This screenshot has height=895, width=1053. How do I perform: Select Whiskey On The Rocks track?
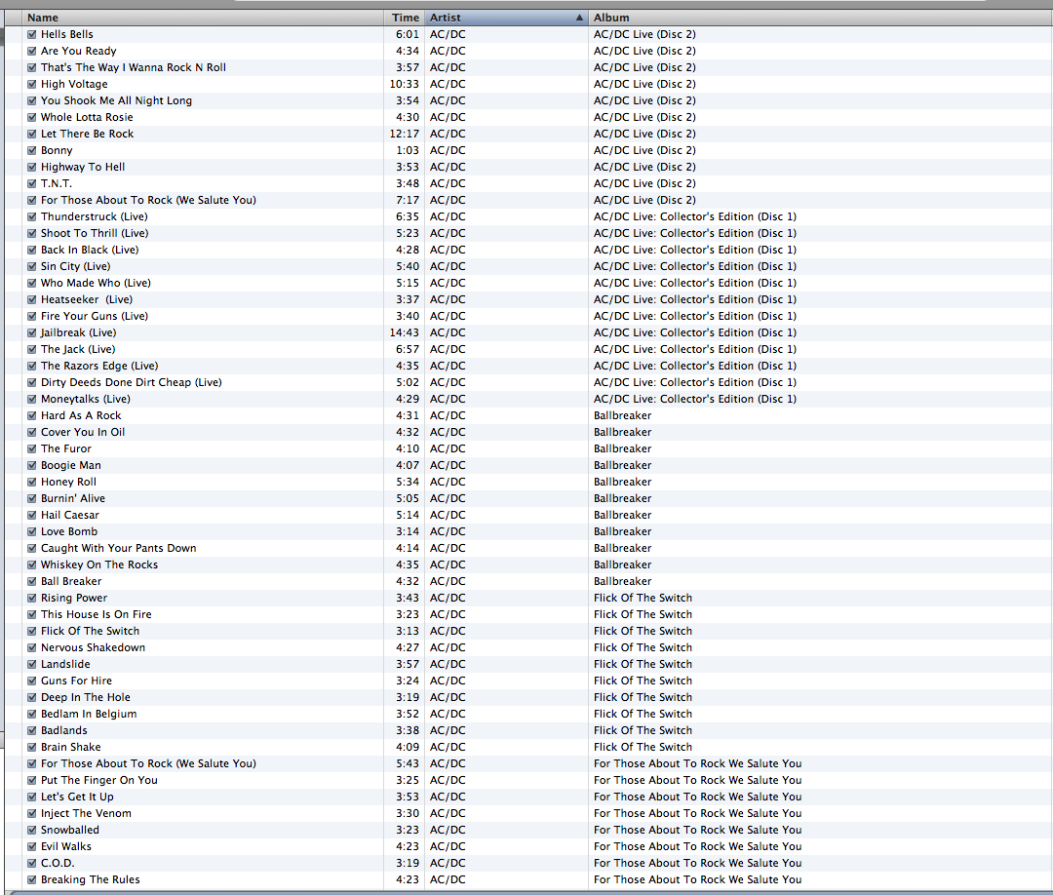pos(99,564)
